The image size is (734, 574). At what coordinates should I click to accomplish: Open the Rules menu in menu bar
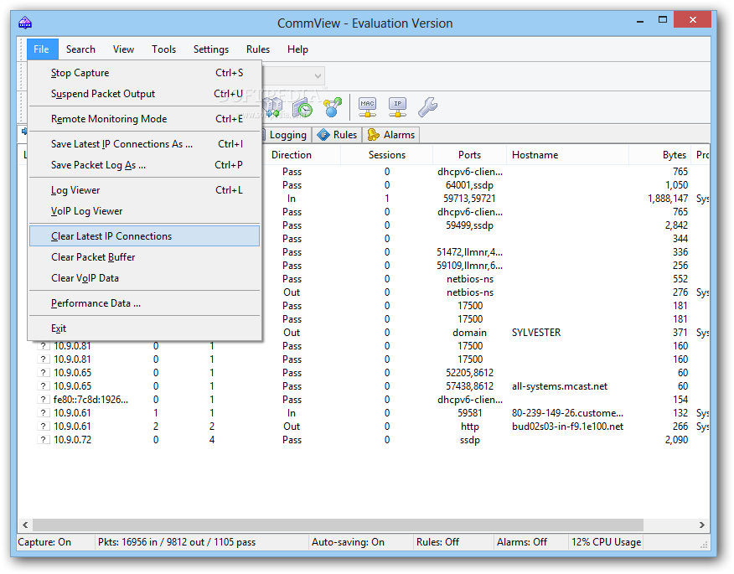pos(258,49)
